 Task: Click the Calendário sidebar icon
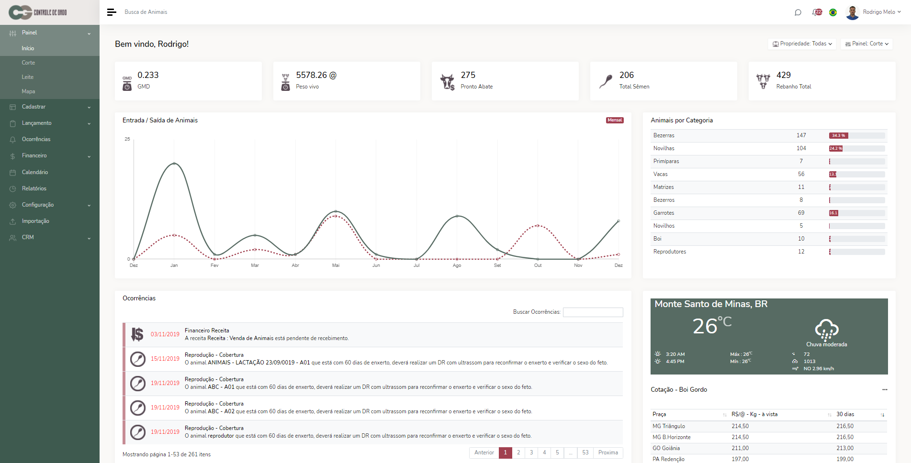point(12,173)
